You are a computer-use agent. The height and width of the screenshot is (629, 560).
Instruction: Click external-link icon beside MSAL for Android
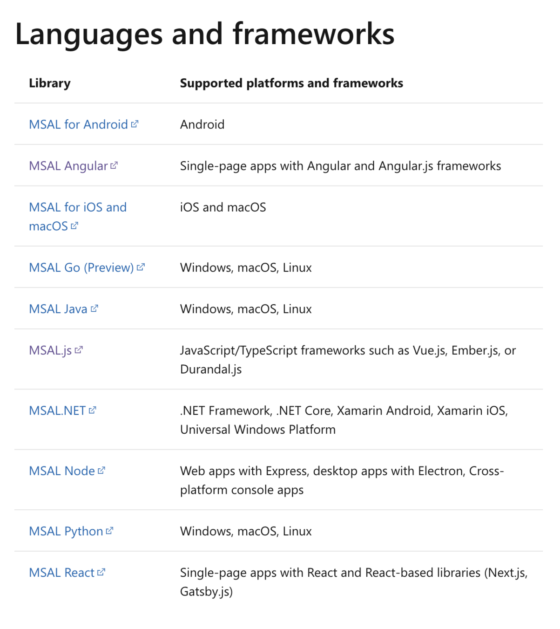tap(135, 124)
